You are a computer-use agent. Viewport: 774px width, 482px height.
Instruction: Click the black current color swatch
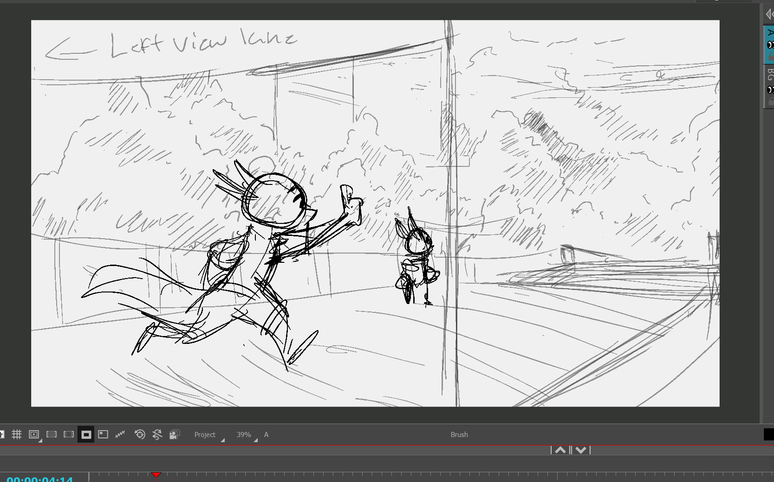(x=768, y=434)
